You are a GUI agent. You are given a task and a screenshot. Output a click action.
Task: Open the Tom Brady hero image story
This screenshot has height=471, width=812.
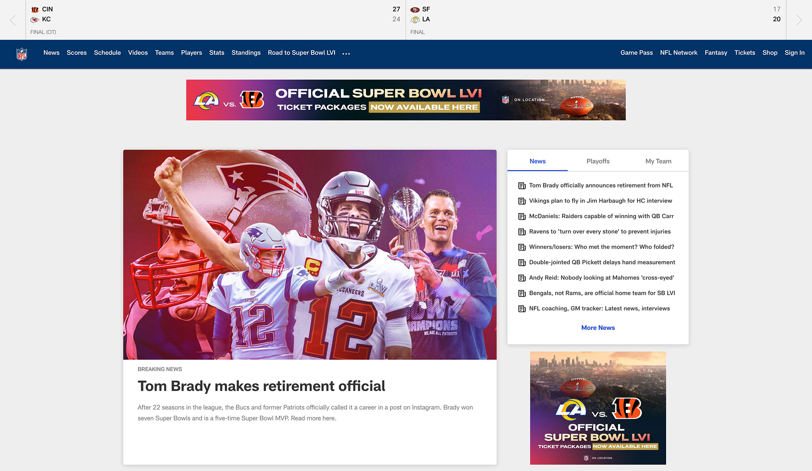tap(310, 254)
